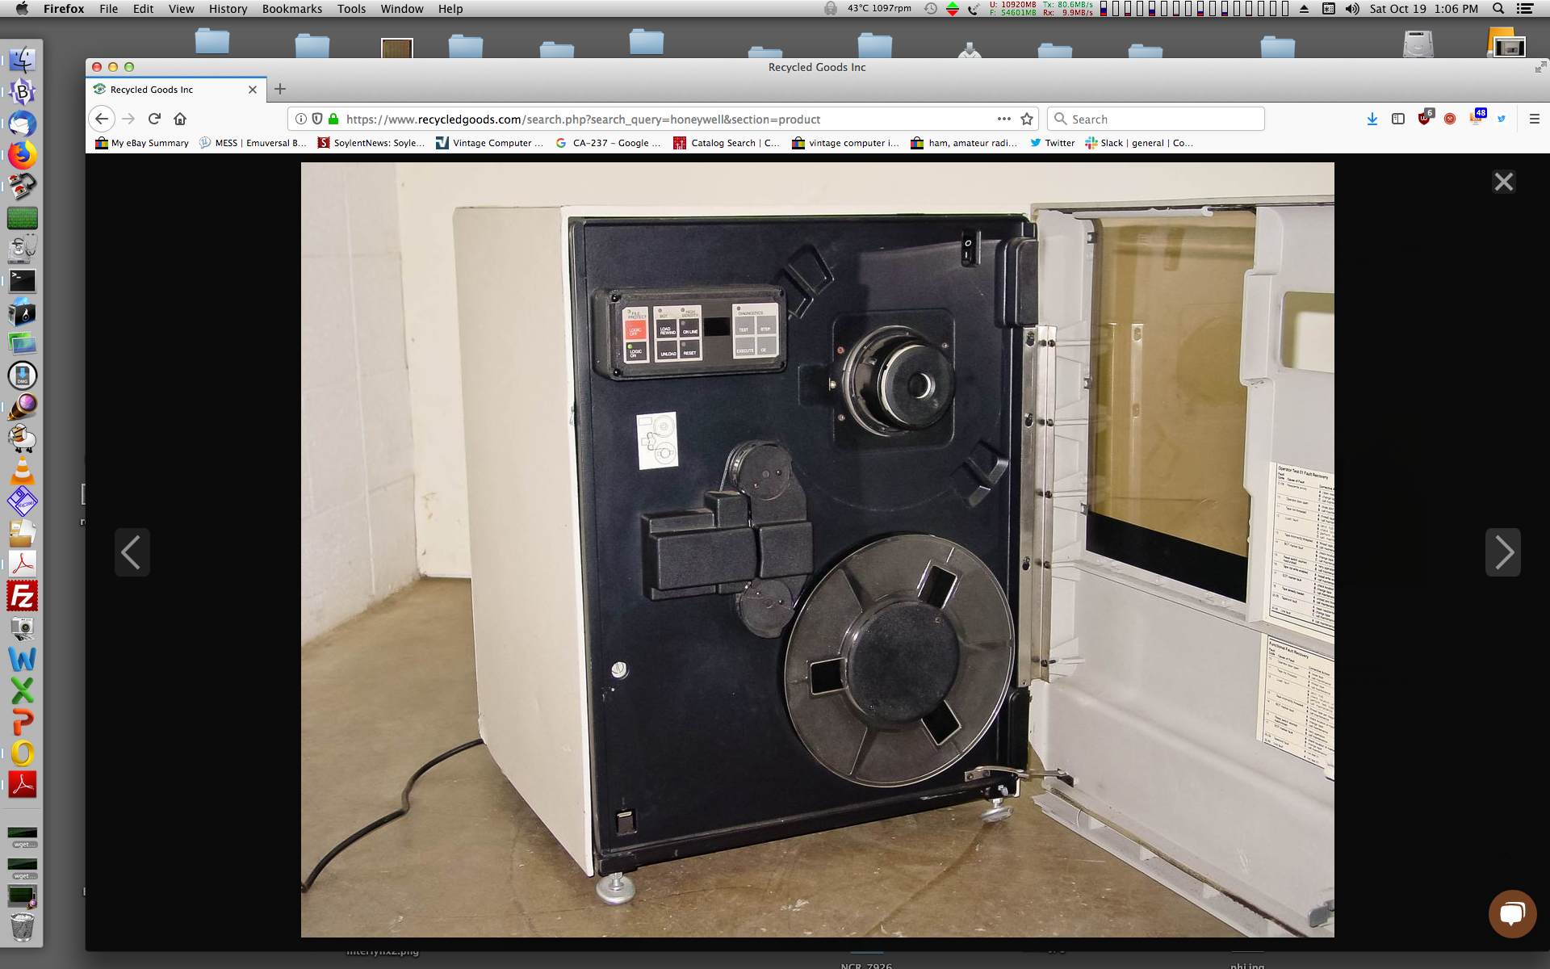1550x969 pixels.
Task: Open the Twitter bookmark
Action: [x=1053, y=143]
